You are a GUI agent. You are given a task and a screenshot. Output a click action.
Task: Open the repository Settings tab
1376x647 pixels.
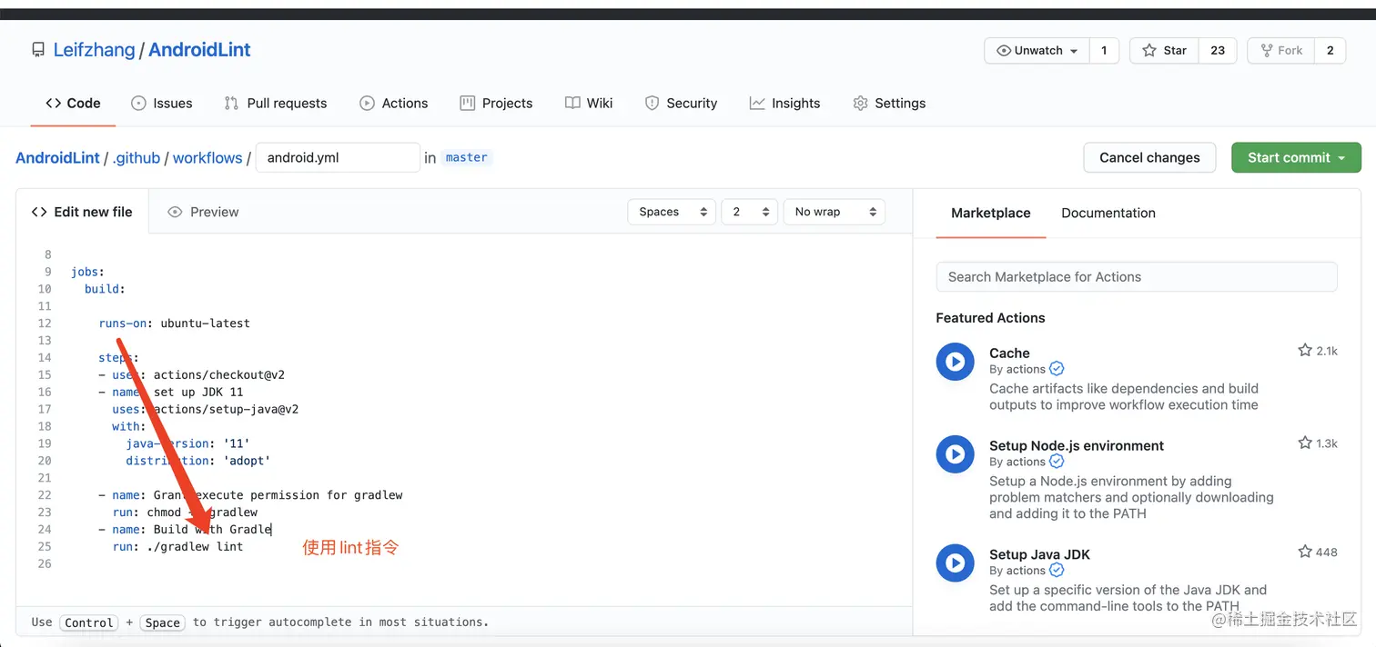coord(889,104)
